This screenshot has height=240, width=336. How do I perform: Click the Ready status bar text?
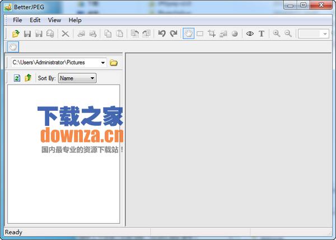(13, 232)
